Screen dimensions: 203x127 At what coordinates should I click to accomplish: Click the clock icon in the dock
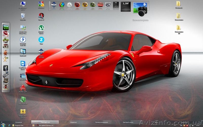click(69, 5)
